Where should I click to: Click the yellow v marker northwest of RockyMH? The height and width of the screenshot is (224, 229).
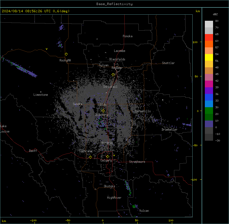46,49
